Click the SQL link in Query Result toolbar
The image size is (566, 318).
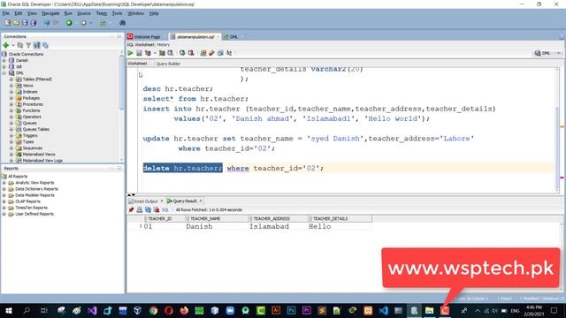click(165, 210)
